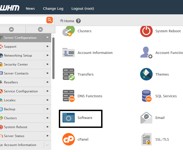Open the Account Information card icon in main panel

(x=69, y=53)
